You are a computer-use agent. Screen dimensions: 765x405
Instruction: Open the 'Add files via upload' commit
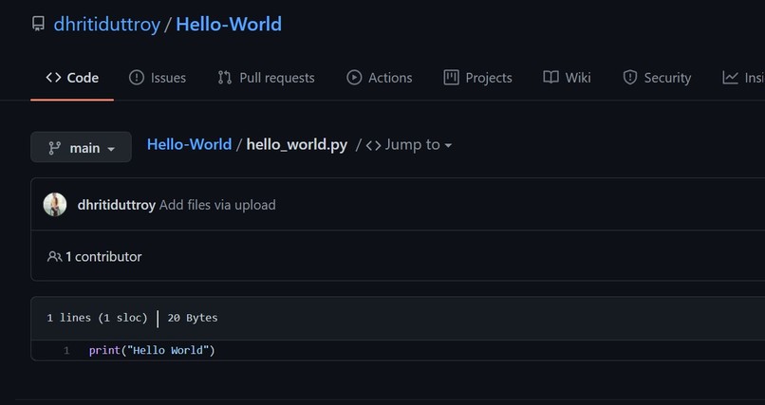217,205
